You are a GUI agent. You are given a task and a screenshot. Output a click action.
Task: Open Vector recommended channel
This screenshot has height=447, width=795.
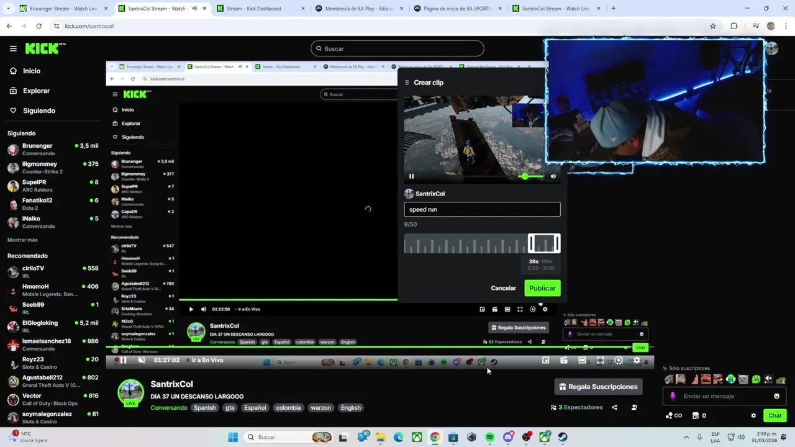tap(53, 399)
